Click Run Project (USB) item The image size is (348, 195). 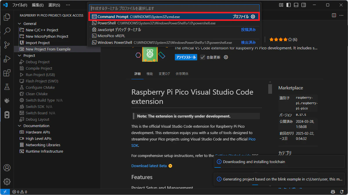(x=40, y=75)
